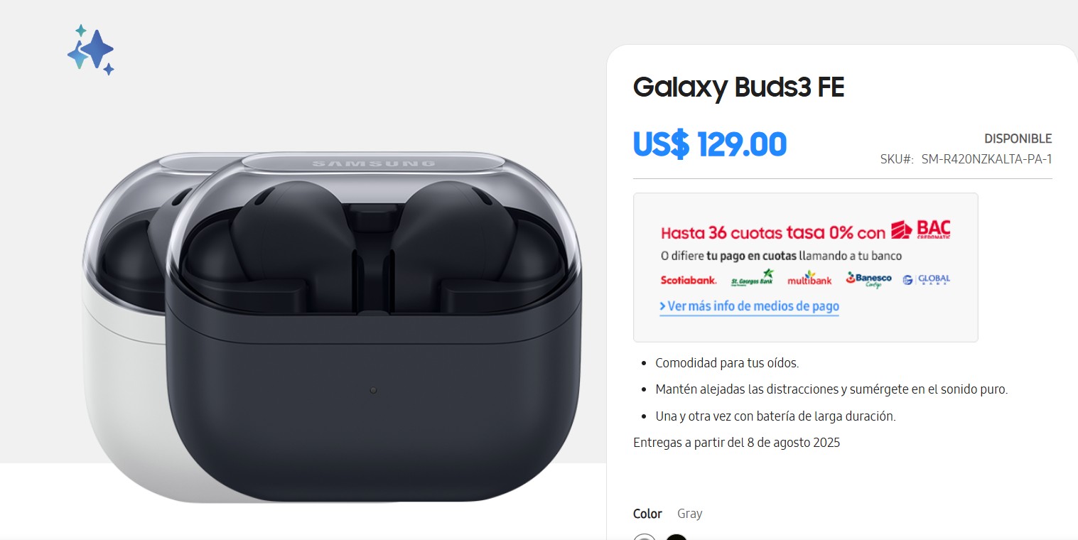The height and width of the screenshot is (540, 1078).
Task: Click the blue chevron before payment info link
Action: pyautogui.click(x=663, y=306)
